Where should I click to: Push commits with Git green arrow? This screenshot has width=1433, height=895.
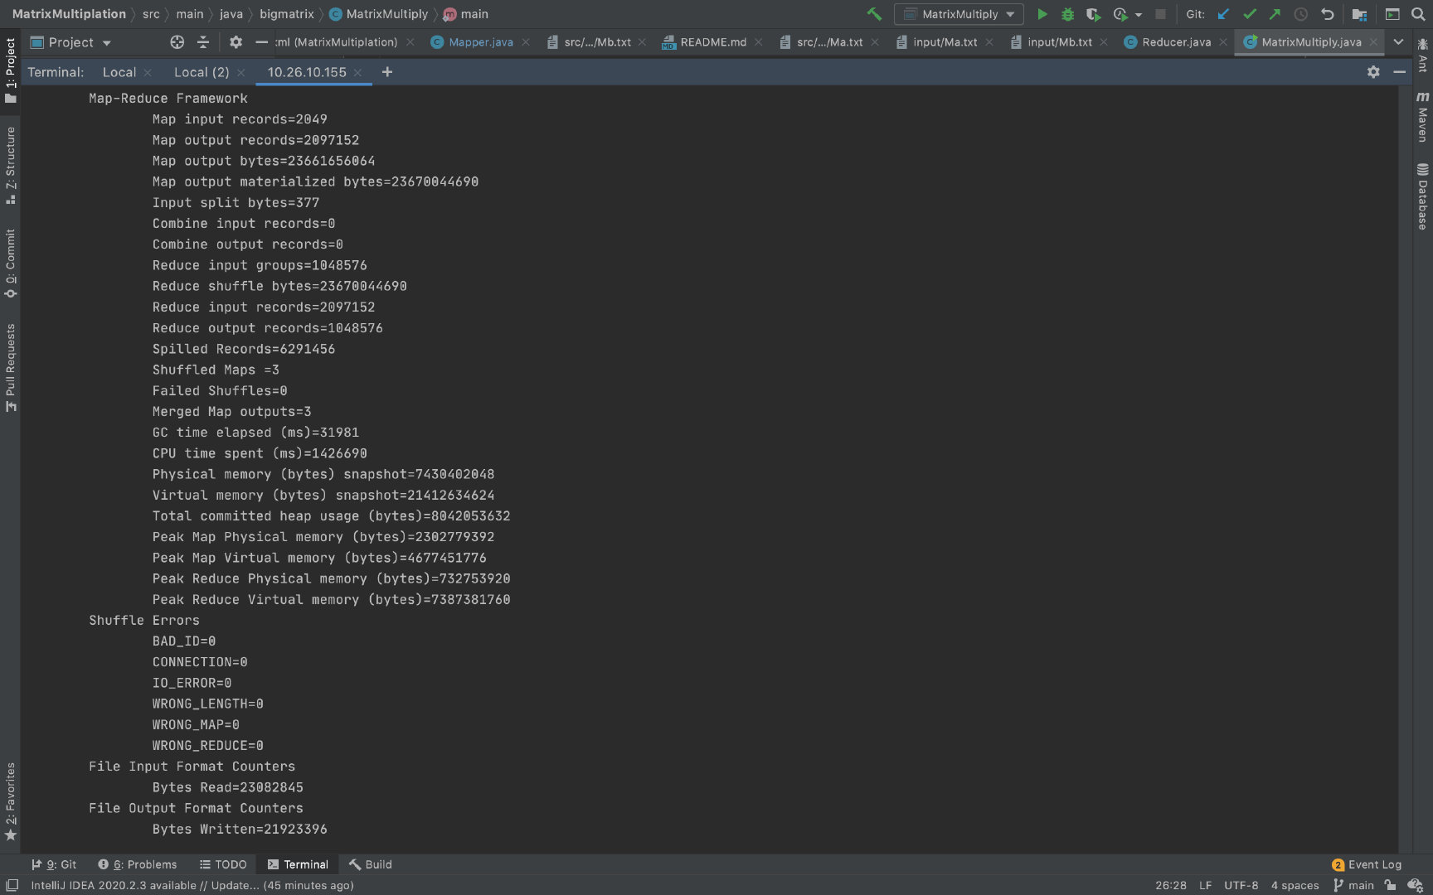[1275, 14]
